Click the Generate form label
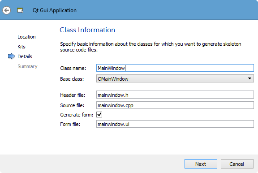Screen dimensions: 258x173 (x=77, y=115)
